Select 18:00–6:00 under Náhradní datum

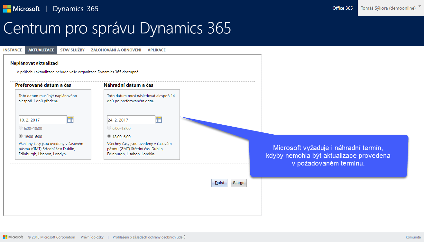[109, 136]
